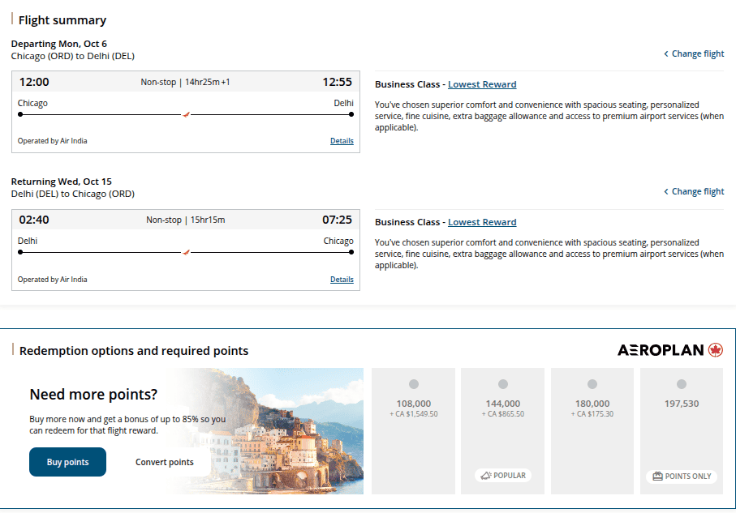
Task: Open Lowest Reward link for departing flight
Action: click(x=482, y=84)
